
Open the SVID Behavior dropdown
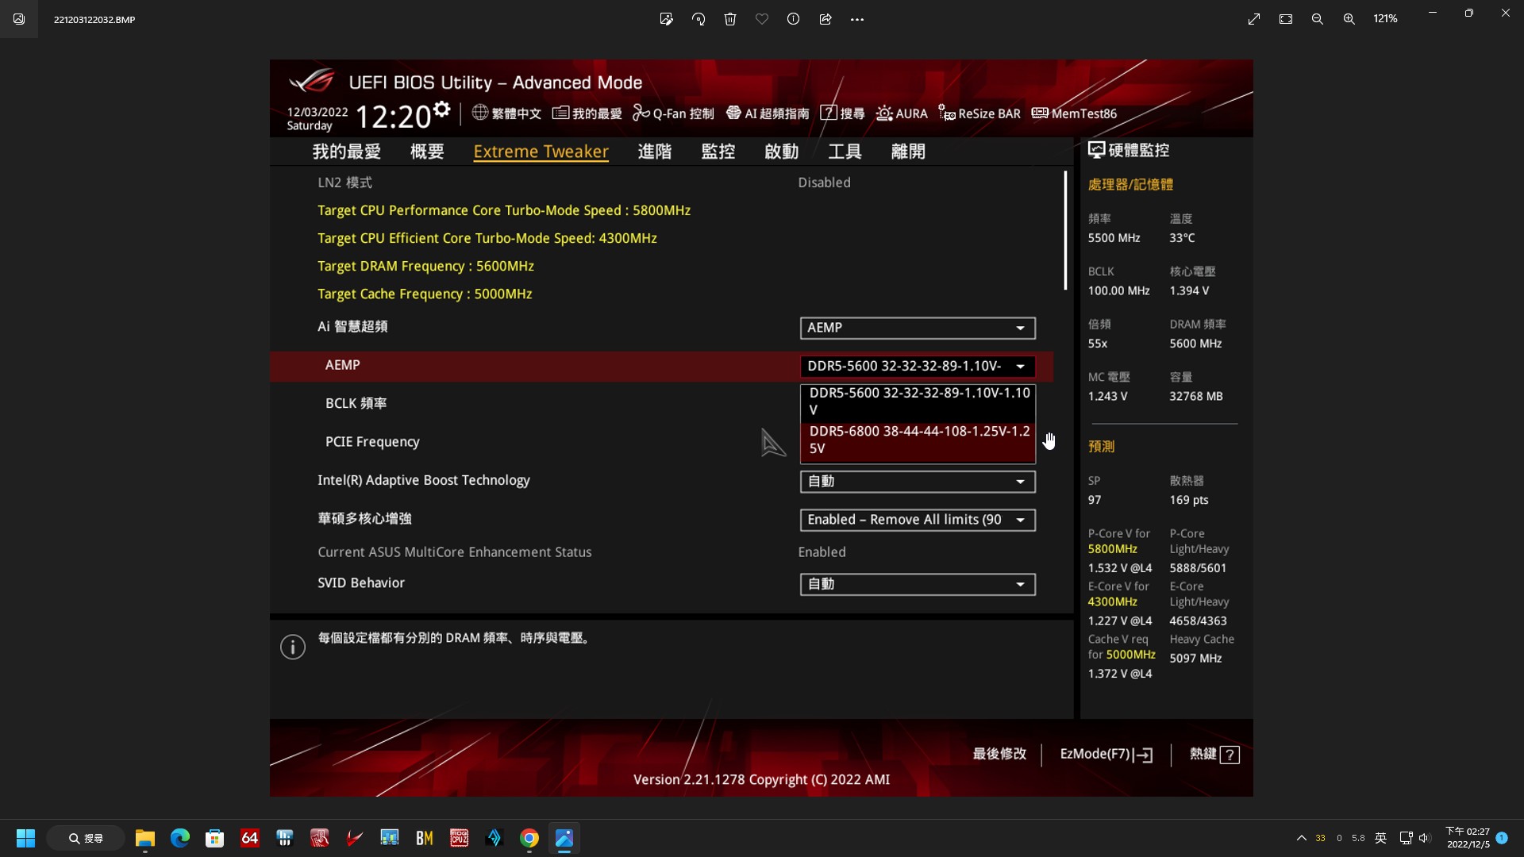pyautogui.click(x=918, y=584)
